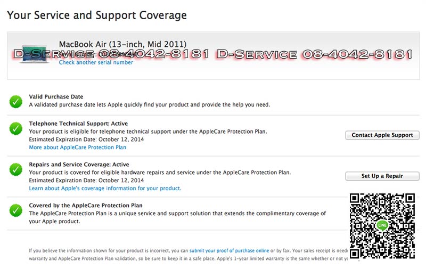This screenshot has height=269, width=426.
Task: Click checkmark icon next to Telephone Technical Support
Action: [16, 129]
